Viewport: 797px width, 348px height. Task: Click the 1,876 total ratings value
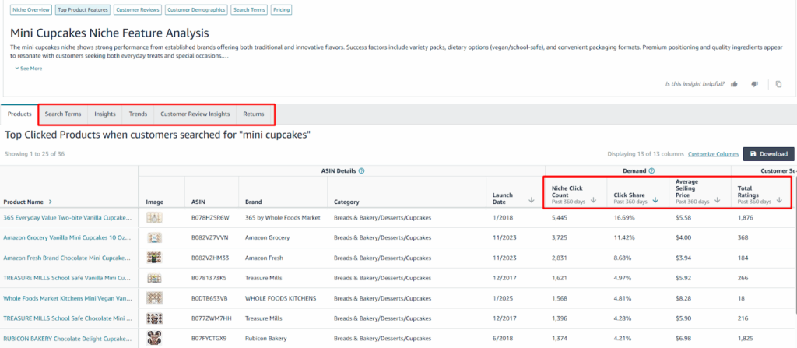tap(746, 217)
